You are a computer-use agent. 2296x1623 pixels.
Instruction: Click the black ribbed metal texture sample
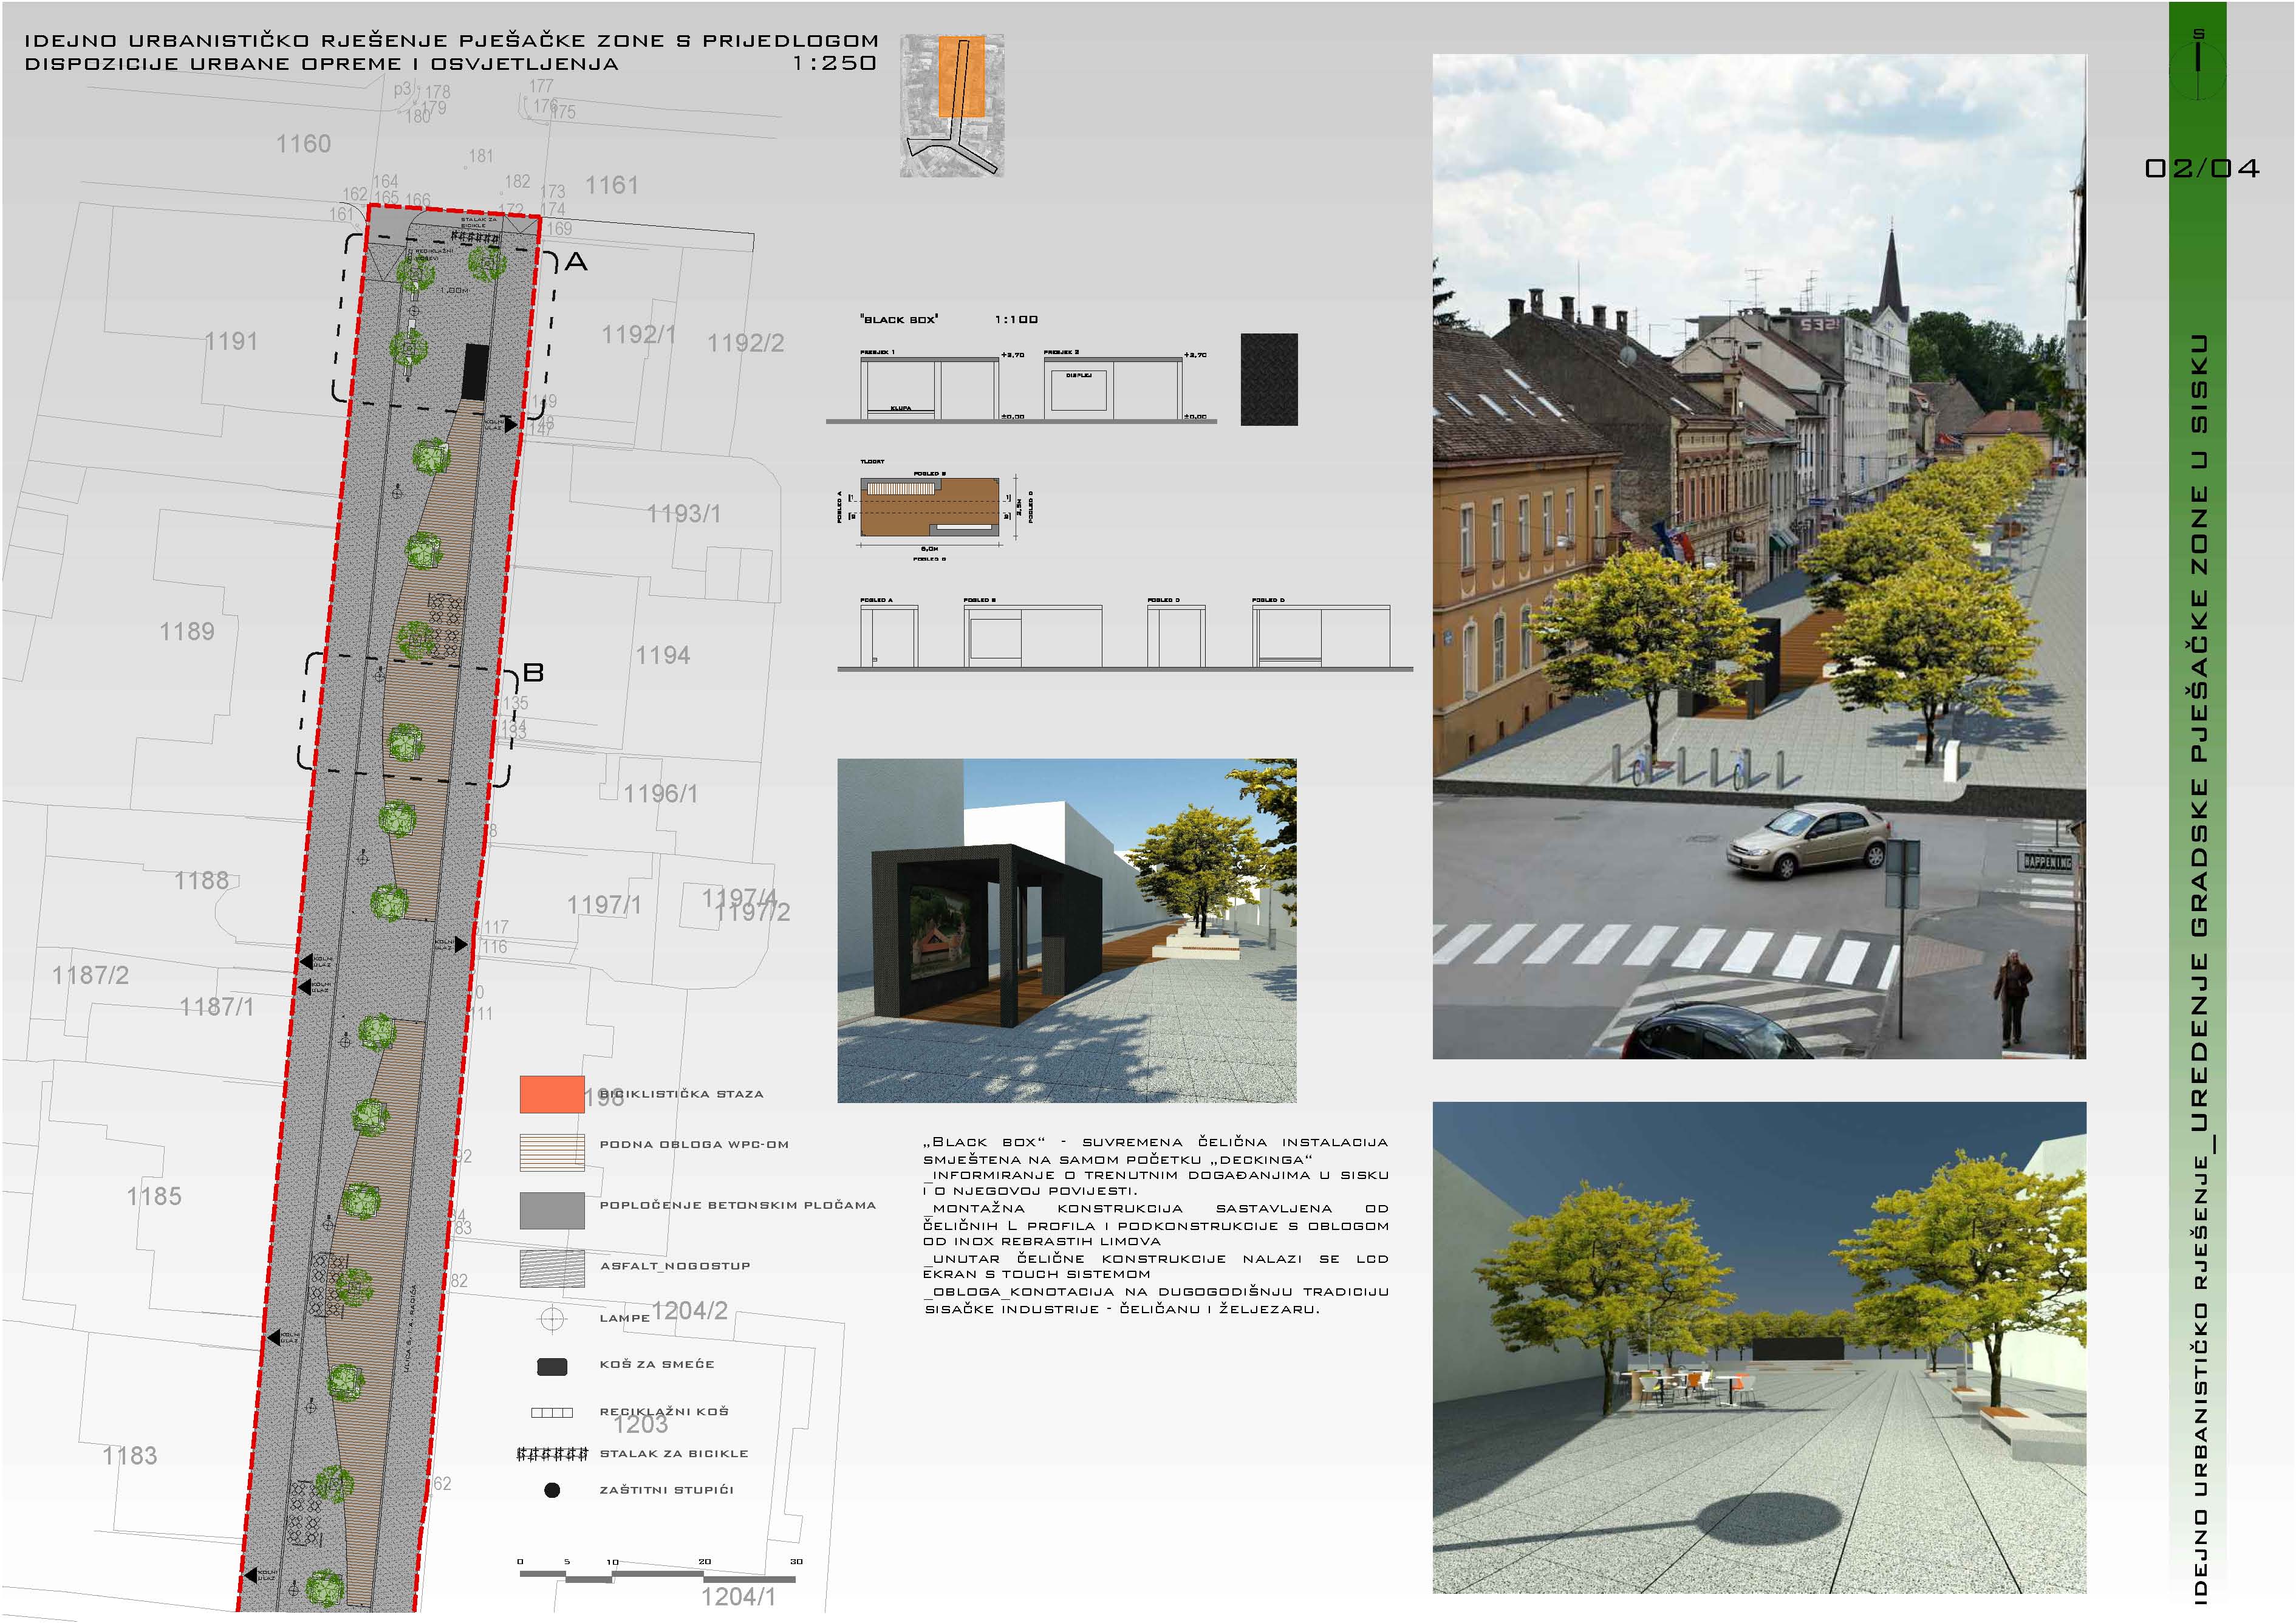tap(1269, 380)
